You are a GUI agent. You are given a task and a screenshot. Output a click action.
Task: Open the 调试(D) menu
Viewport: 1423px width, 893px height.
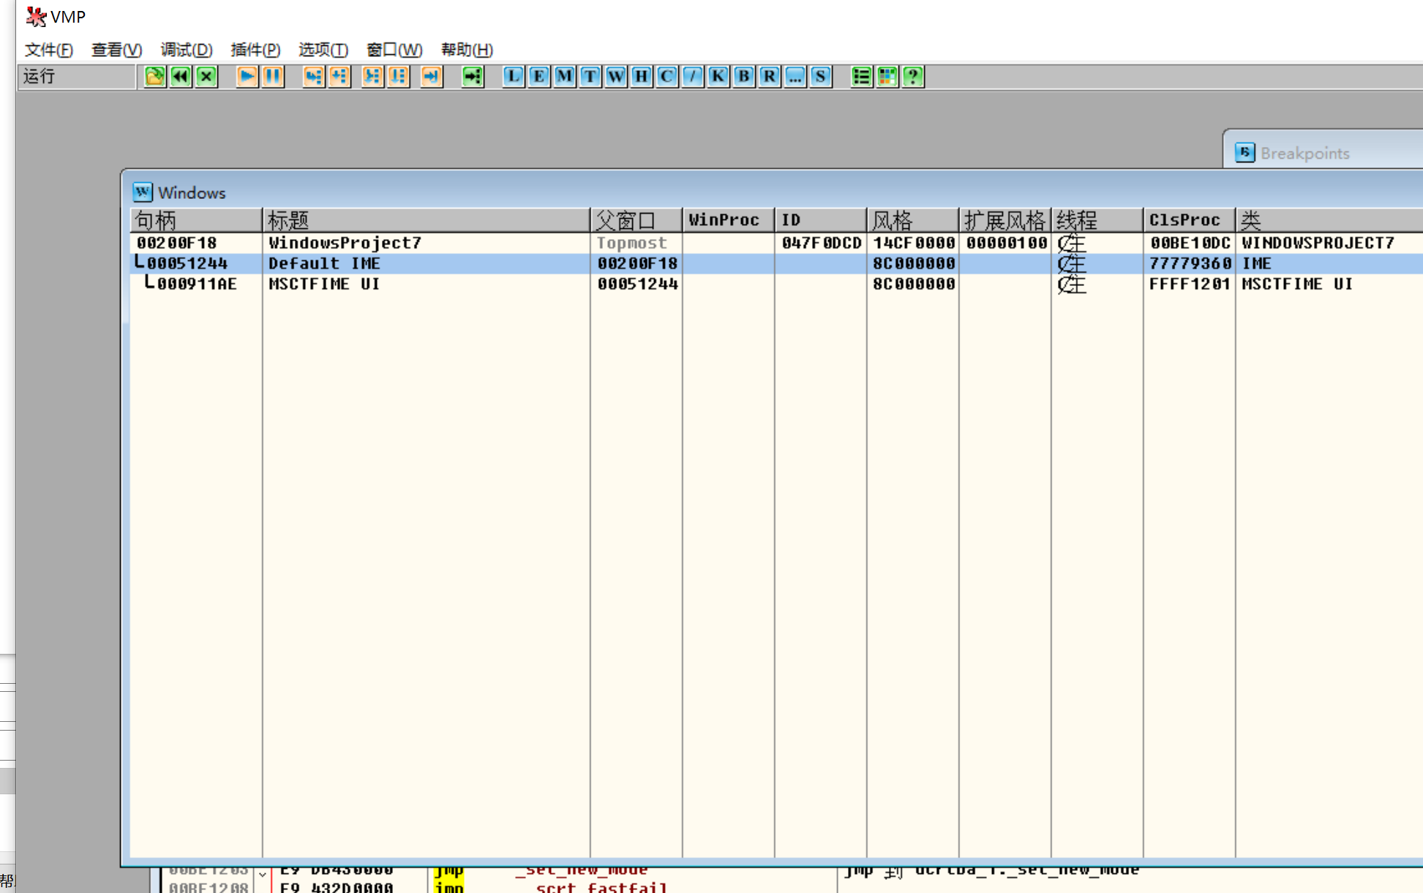(x=186, y=50)
